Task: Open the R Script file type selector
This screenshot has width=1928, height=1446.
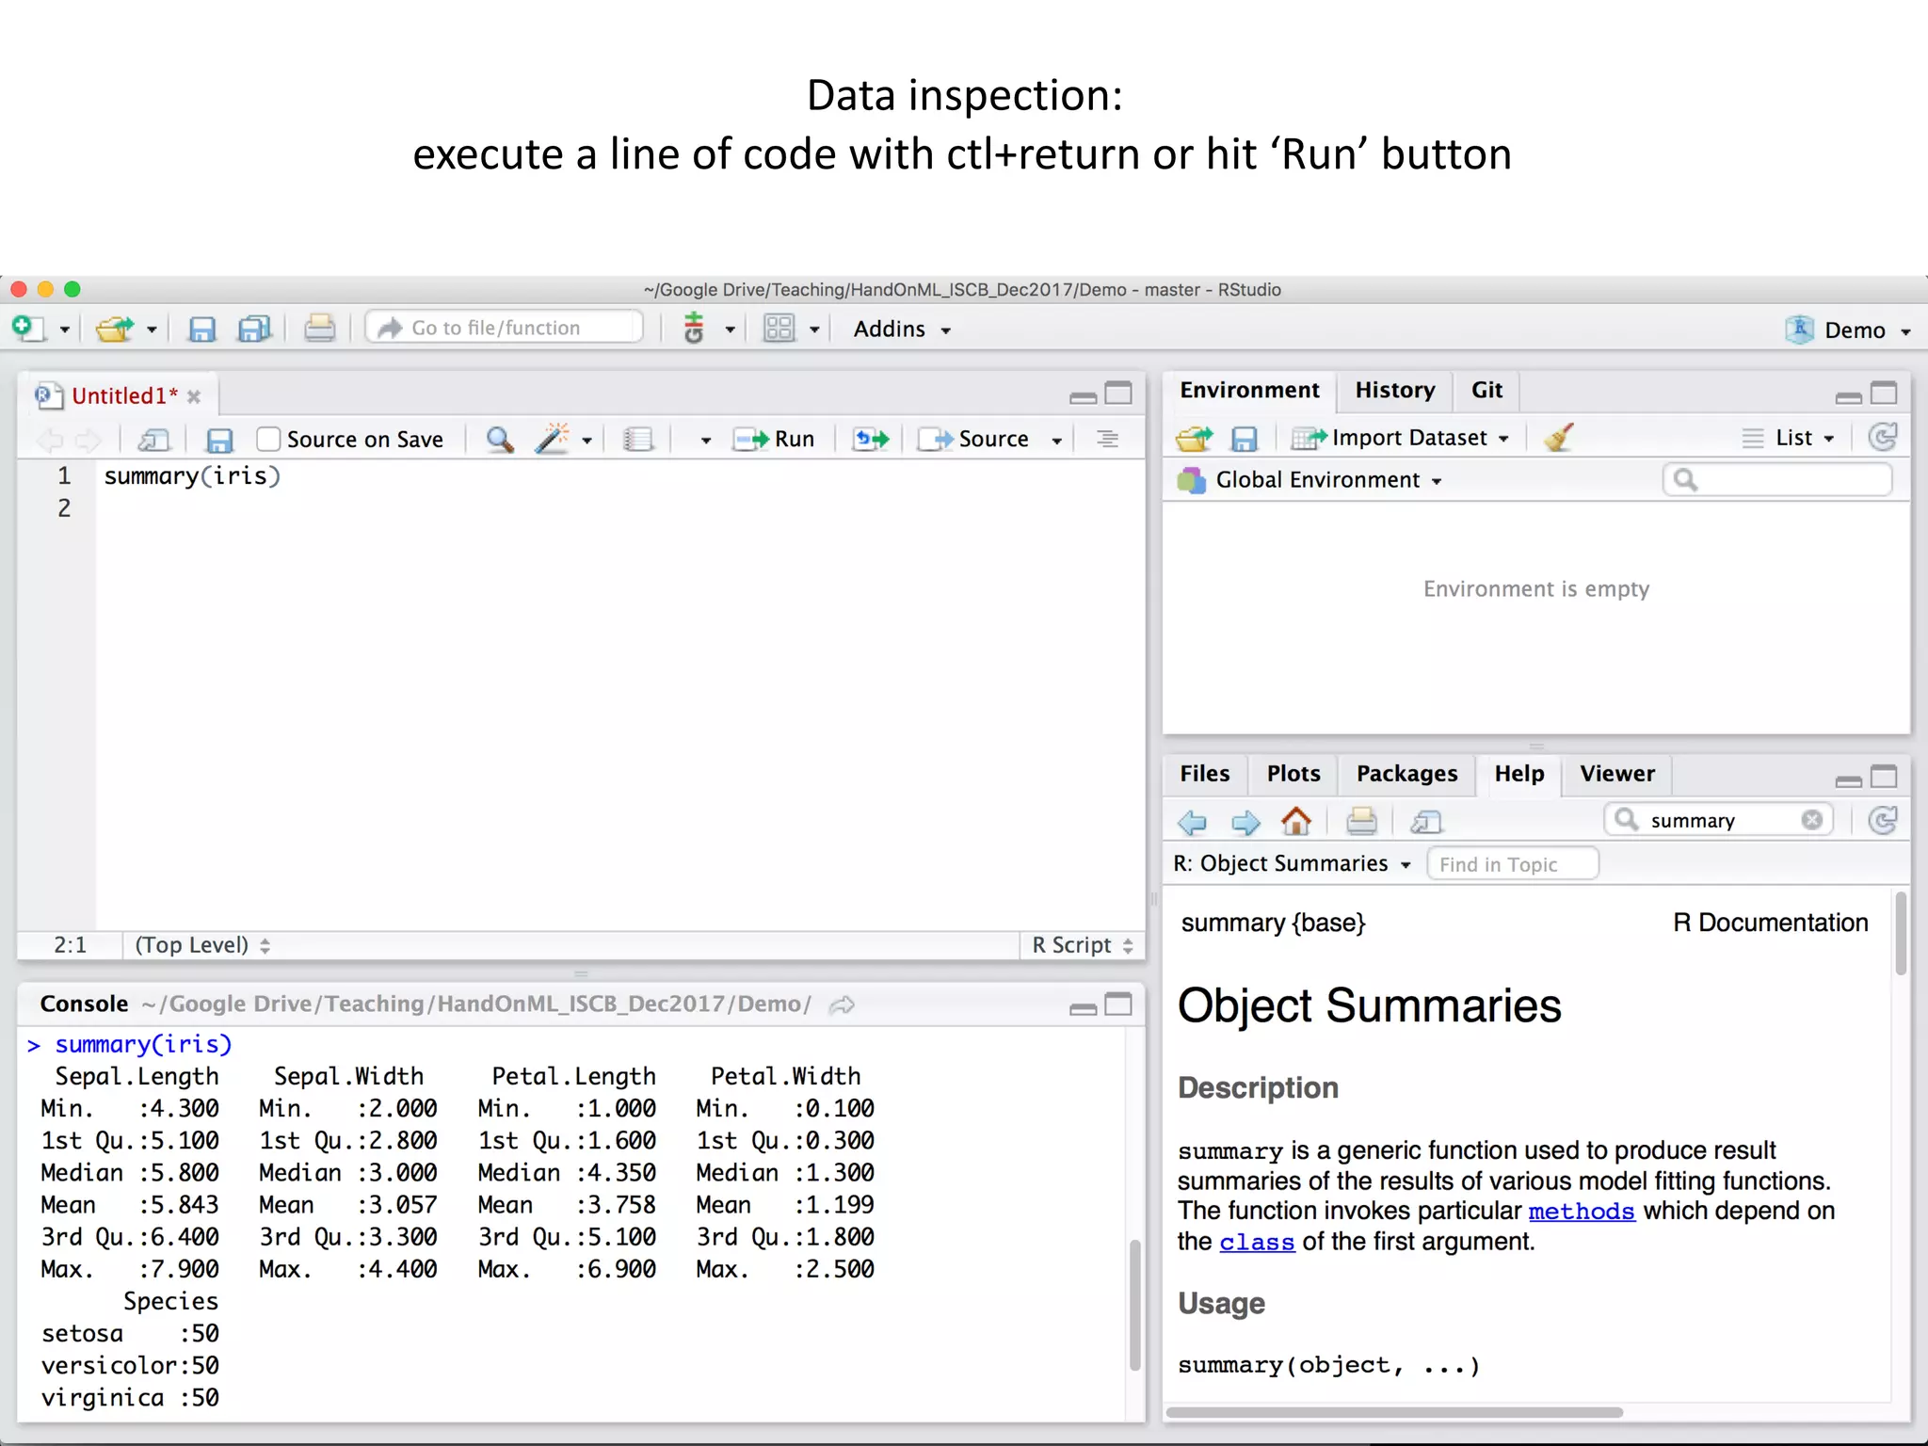Action: pos(1082,944)
